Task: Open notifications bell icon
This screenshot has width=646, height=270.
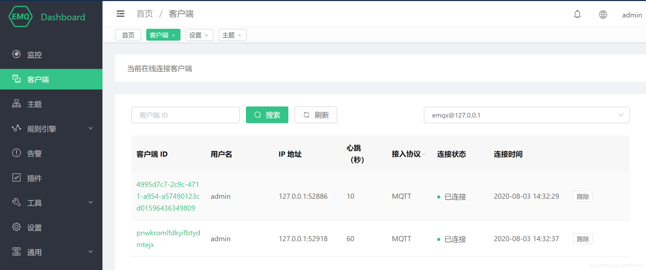Action: tap(577, 14)
